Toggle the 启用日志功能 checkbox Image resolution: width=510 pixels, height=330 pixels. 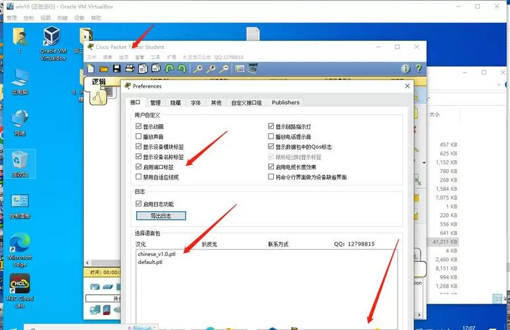pyautogui.click(x=138, y=204)
